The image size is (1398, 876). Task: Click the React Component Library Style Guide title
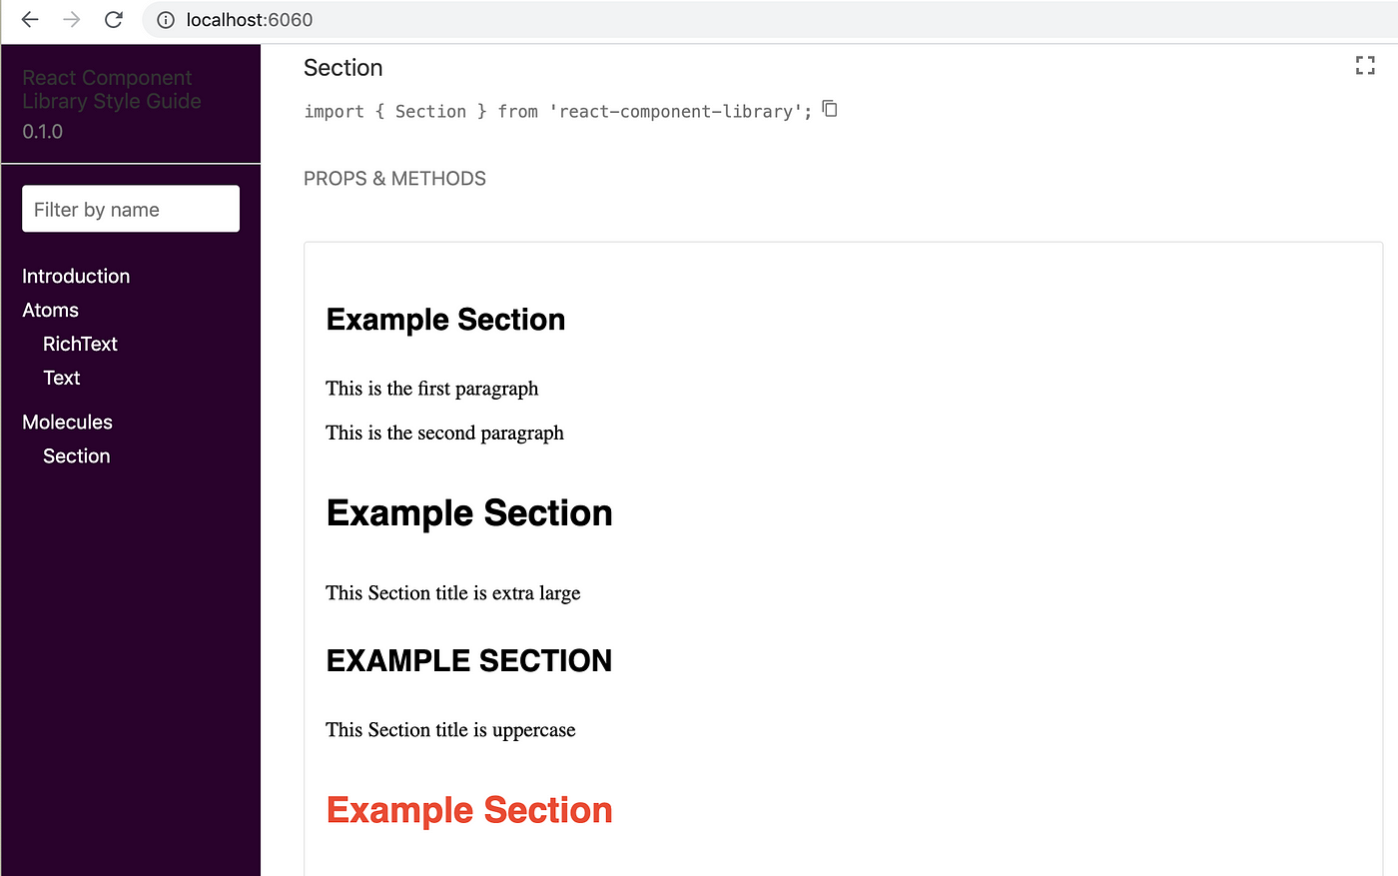pyautogui.click(x=111, y=89)
